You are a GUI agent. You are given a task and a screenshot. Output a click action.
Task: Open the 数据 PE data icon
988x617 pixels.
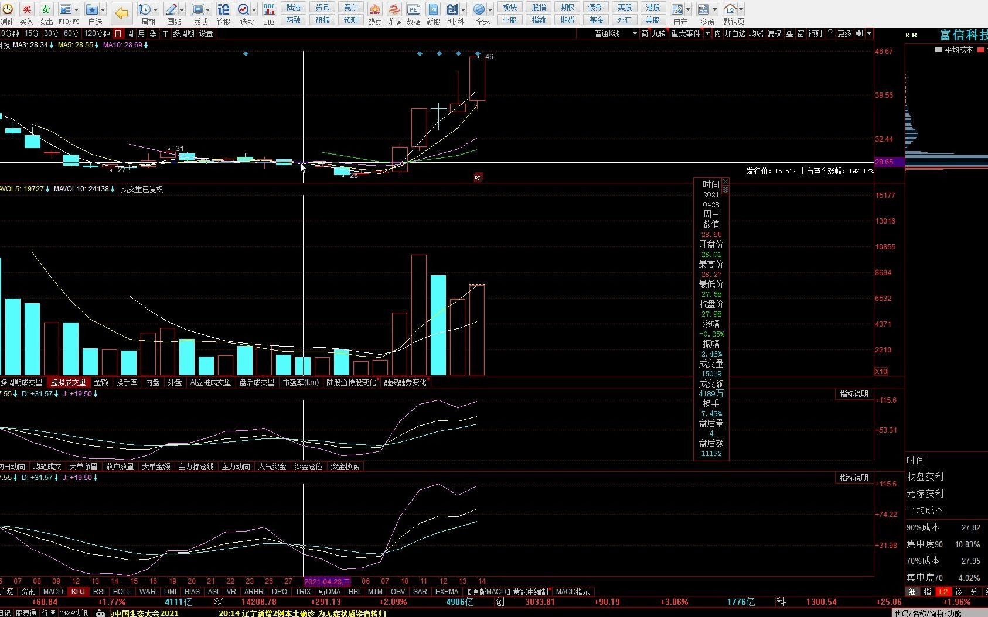pos(414,9)
